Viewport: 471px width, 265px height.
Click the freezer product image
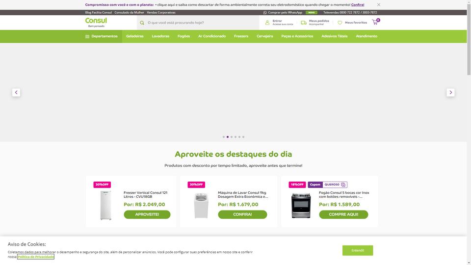pyautogui.click(x=105, y=205)
